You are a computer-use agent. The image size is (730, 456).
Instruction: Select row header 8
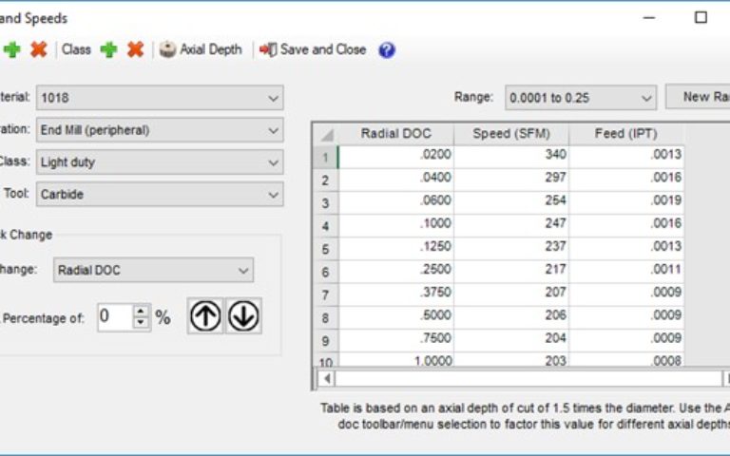coord(326,318)
